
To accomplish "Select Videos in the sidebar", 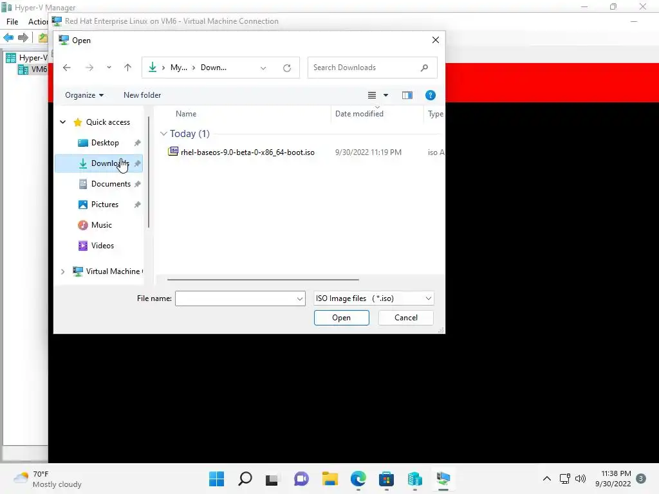I will (102, 246).
